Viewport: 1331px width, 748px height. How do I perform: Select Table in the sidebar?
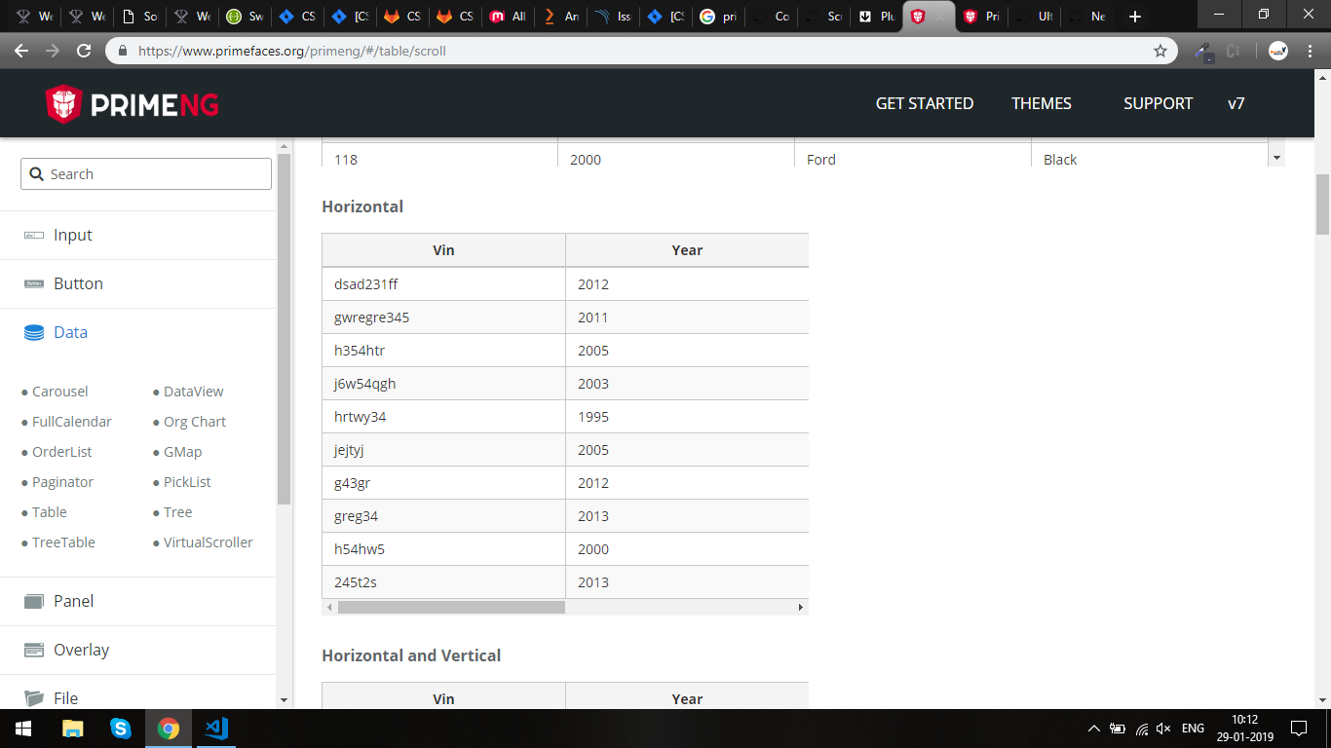[x=50, y=511]
